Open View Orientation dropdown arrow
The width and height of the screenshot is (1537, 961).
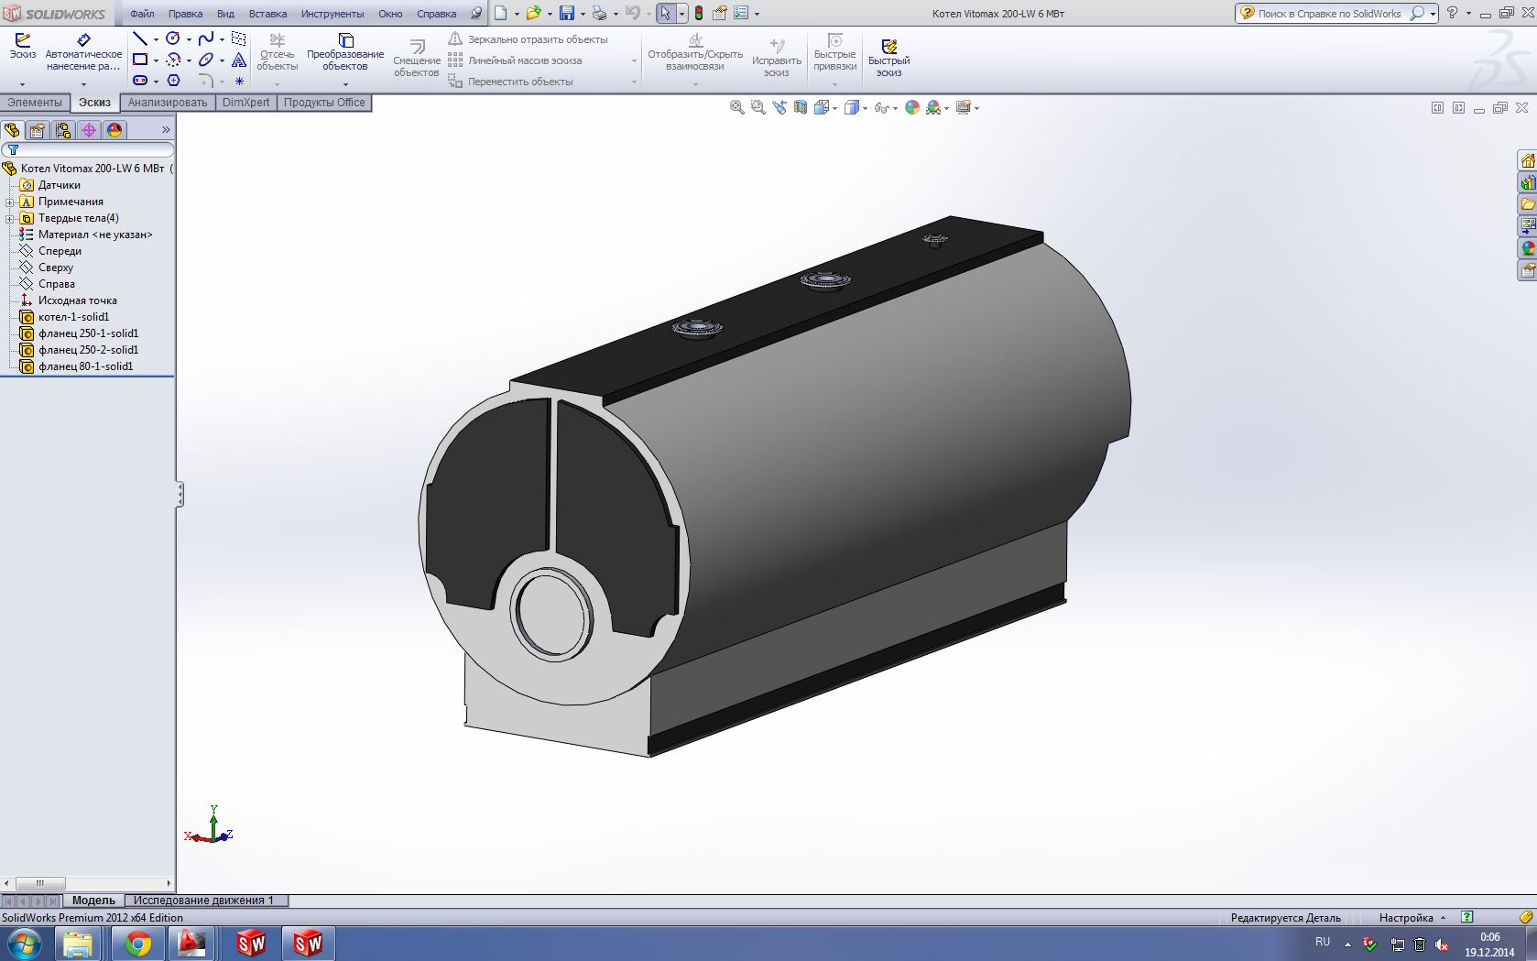834,108
